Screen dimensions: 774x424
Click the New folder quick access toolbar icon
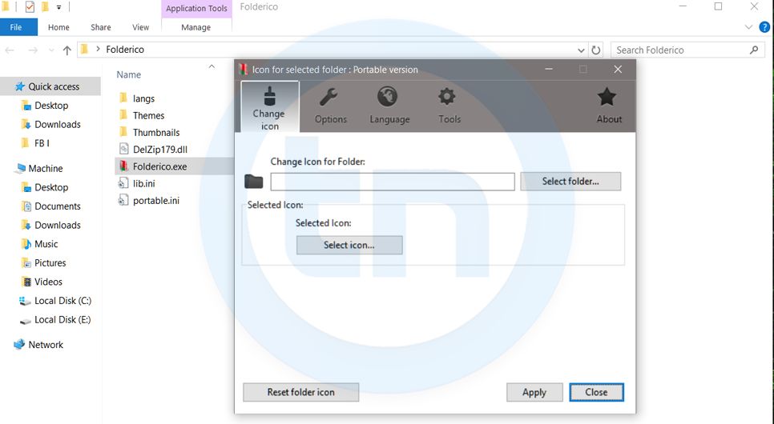[x=45, y=7]
